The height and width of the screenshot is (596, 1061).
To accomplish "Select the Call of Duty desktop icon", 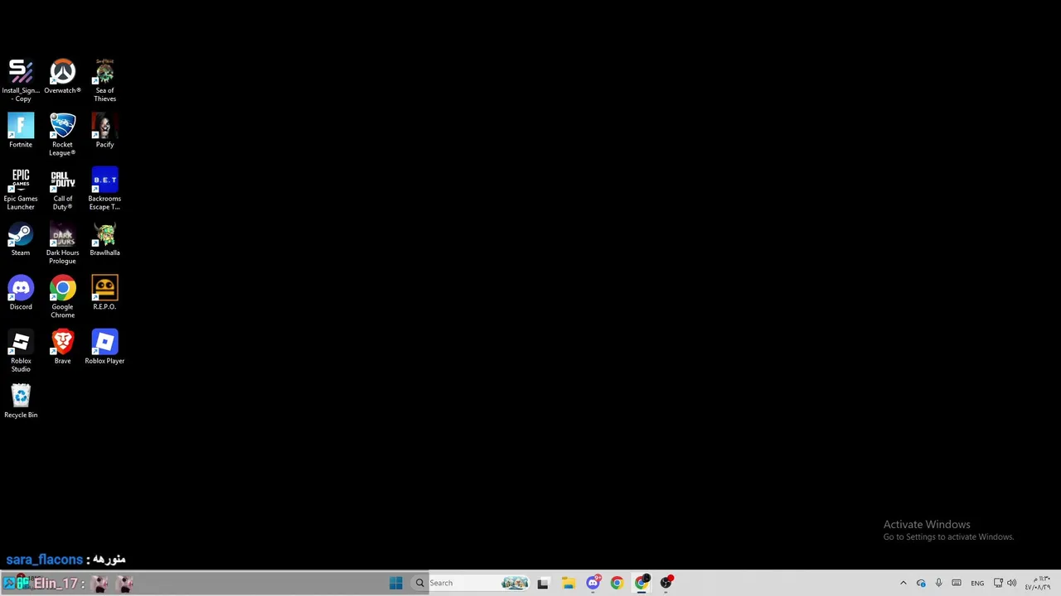I will click(62, 189).
